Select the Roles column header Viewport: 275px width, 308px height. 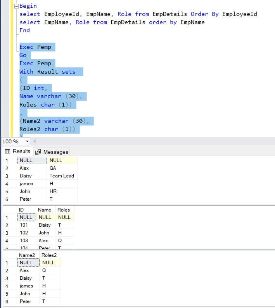(x=64, y=210)
